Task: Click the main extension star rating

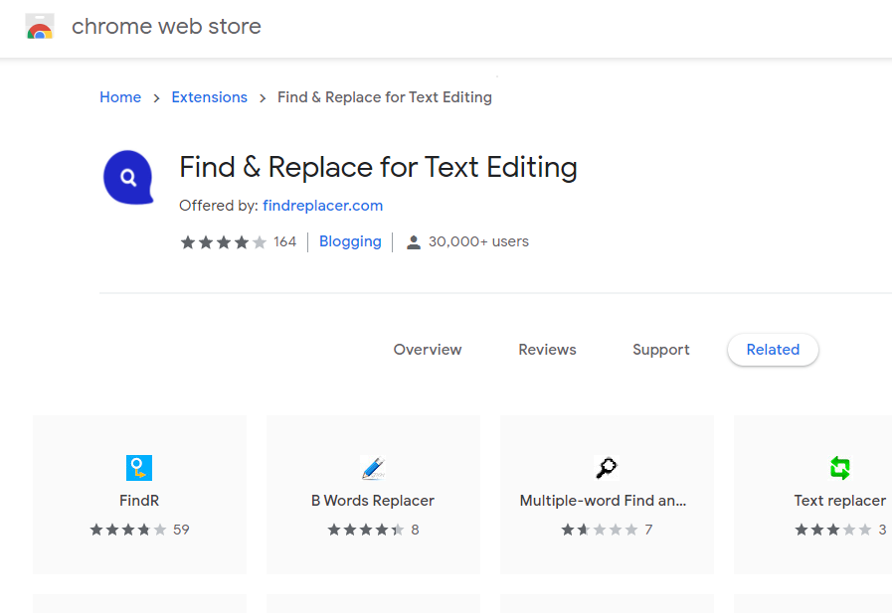Action: (x=224, y=242)
